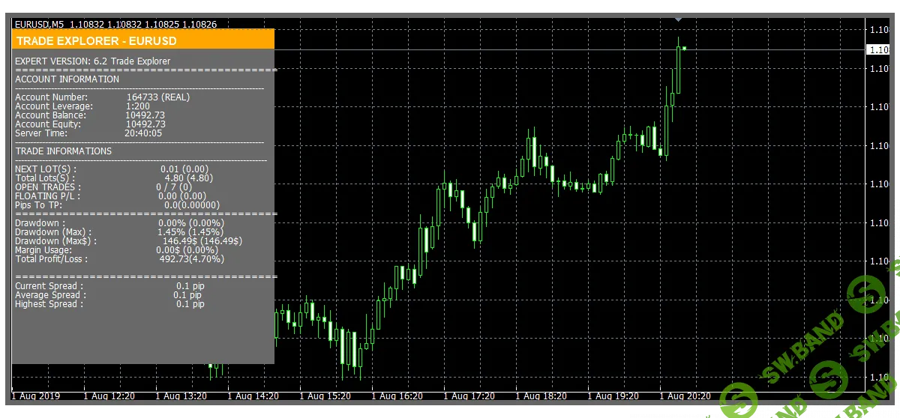
Task: Click the 1 Aug 13:20 time axis label
Action: click(x=181, y=396)
